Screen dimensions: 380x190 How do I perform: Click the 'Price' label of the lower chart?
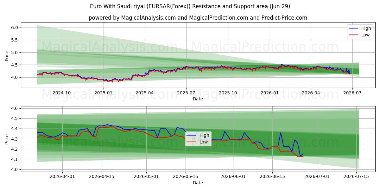[7, 139]
